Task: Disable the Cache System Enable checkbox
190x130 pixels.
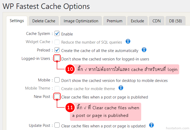Action: 57,34
